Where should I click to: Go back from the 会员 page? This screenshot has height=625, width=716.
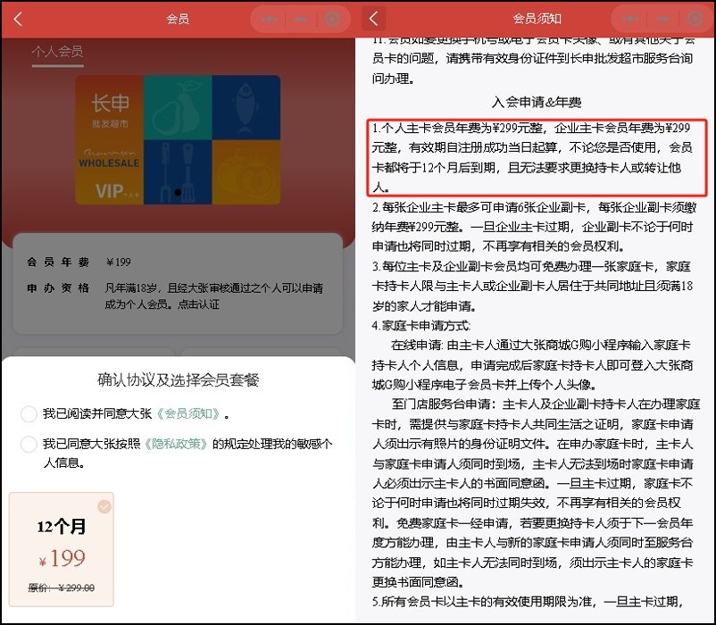coord(18,19)
